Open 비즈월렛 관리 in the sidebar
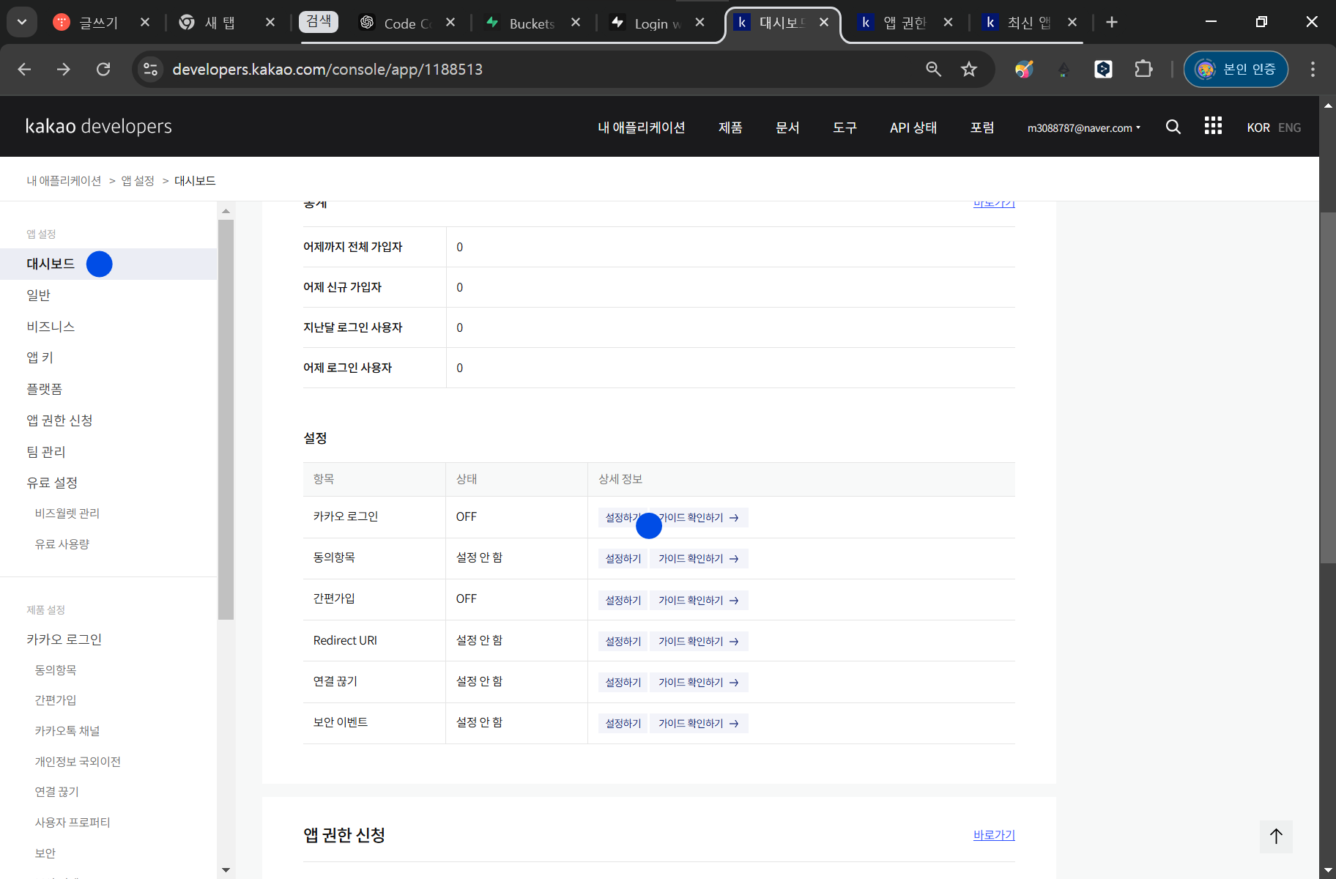1336x879 pixels. coord(67,513)
